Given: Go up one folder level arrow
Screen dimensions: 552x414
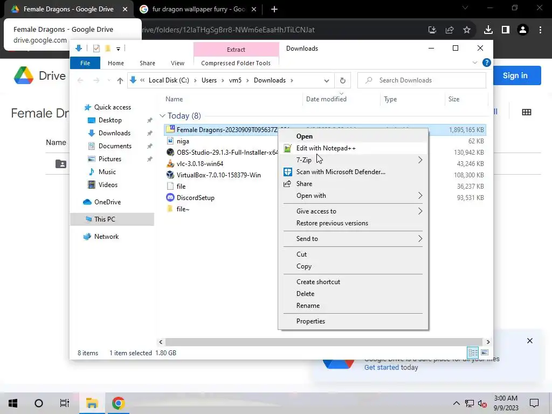Looking at the screenshot, I should [120, 81].
